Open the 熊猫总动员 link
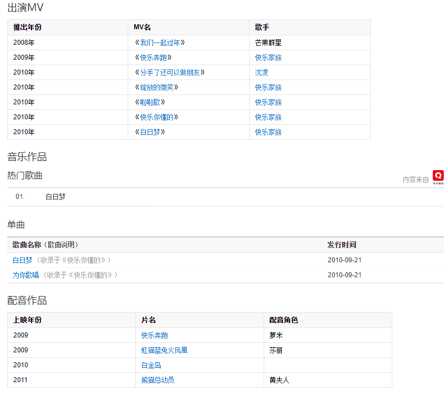 point(158,380)
